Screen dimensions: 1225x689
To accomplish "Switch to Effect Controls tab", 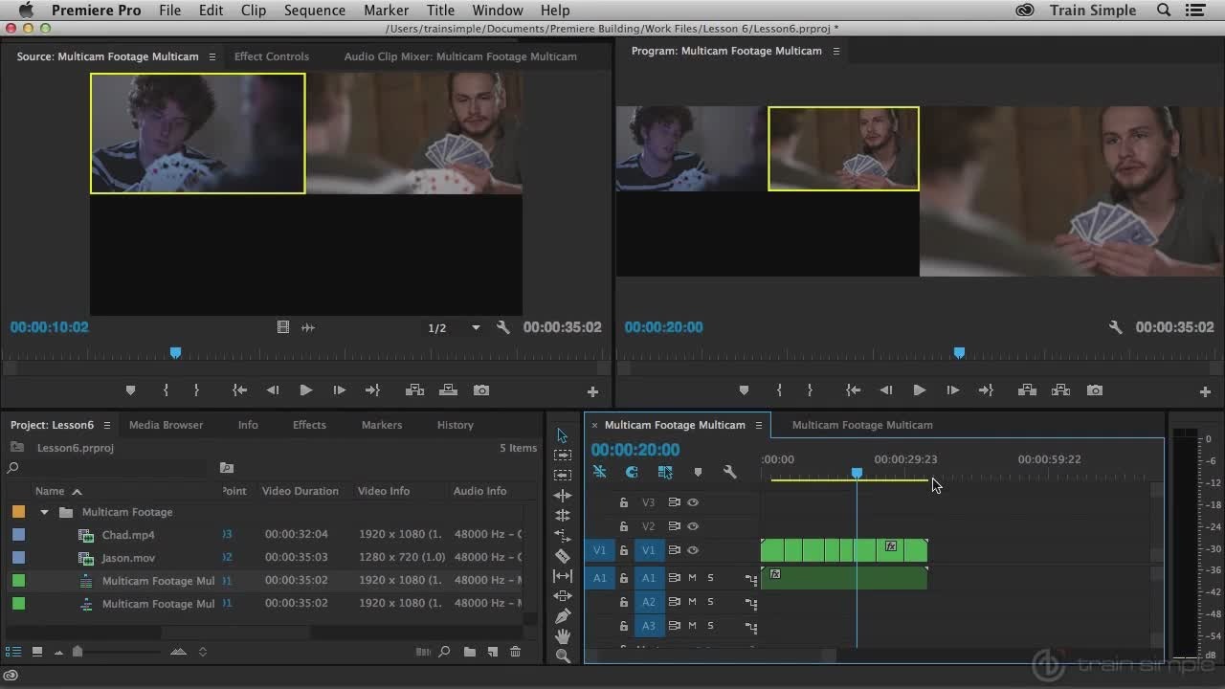I will pyautogui.click(x=272, y=56).
